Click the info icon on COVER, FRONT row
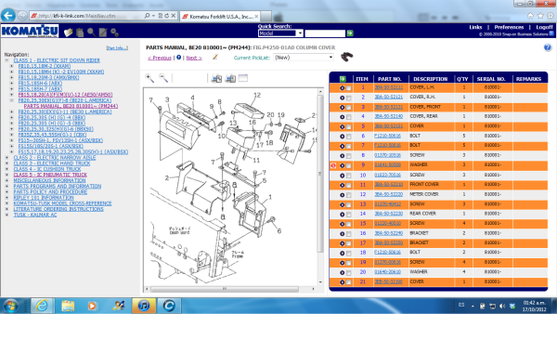 point(342,108)
